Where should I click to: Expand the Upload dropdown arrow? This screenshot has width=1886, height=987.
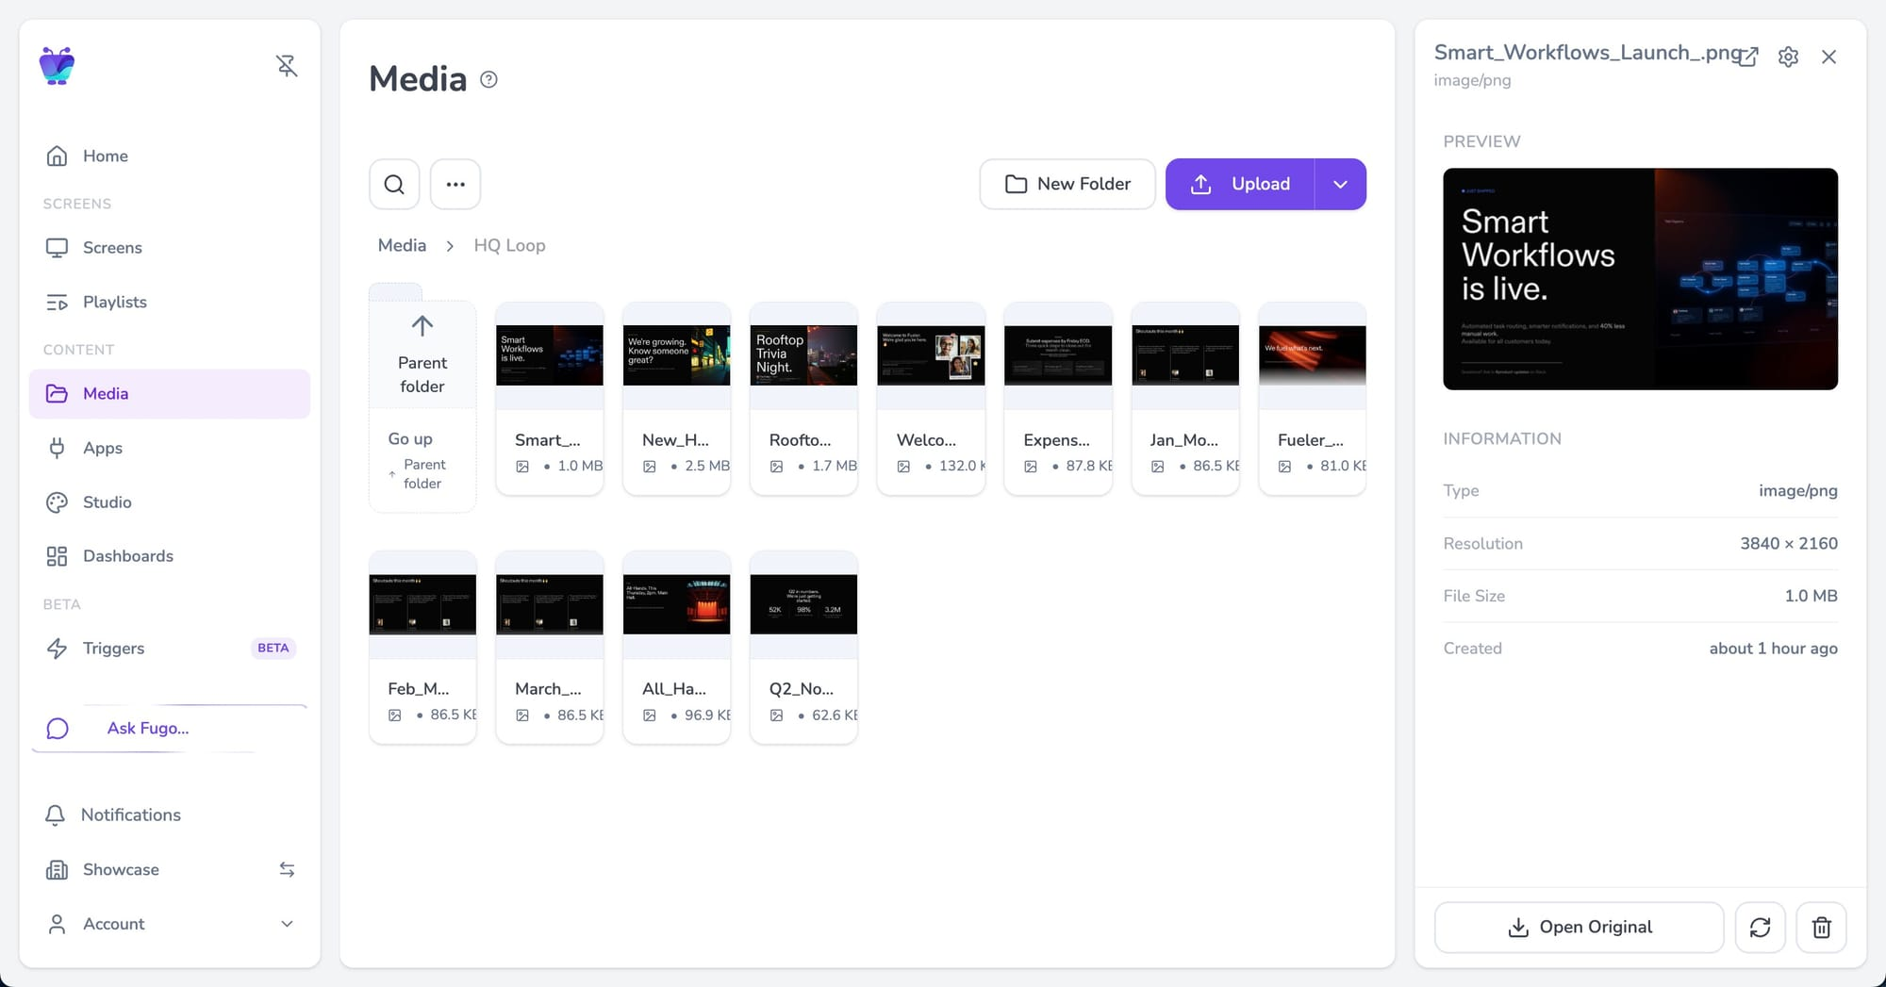[1340, 184]
